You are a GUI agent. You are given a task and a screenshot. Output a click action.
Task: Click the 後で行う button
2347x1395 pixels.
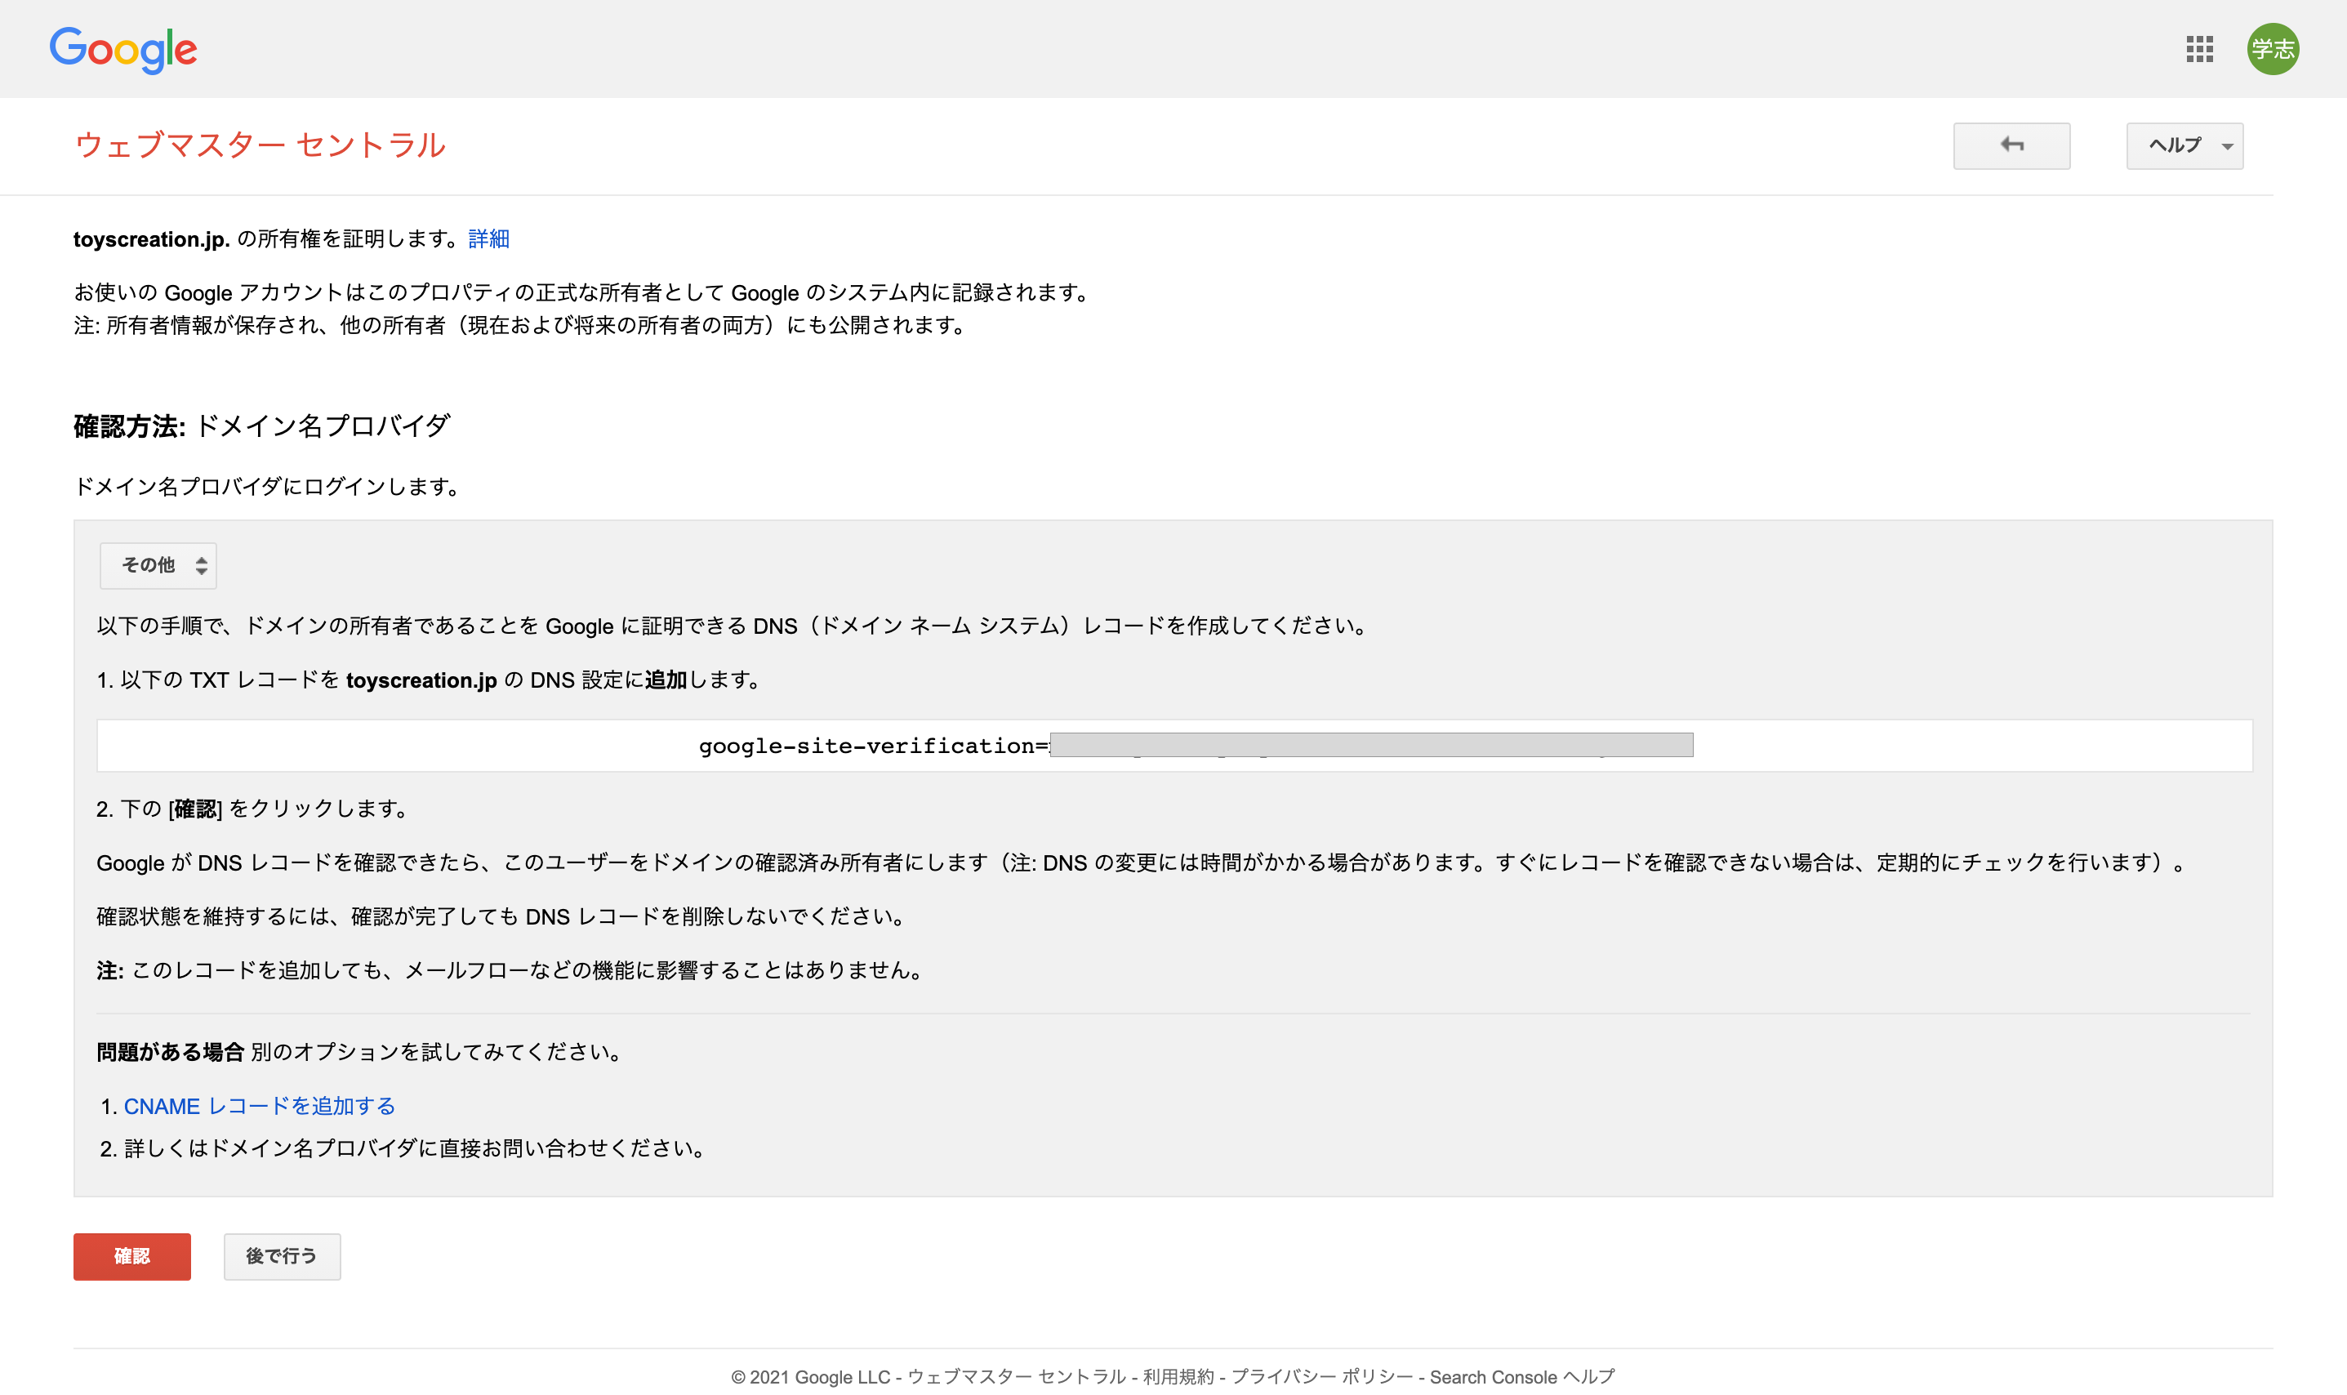click(x=281, y=1256)
